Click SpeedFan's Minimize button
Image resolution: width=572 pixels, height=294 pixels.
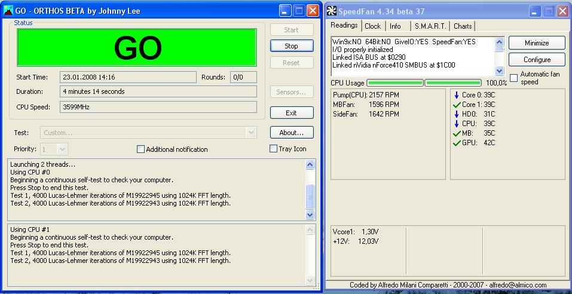[537, 43]
